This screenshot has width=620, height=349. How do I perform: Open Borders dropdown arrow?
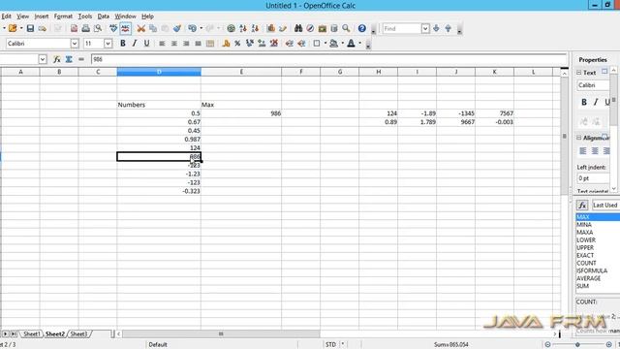(x=325, y=44)
